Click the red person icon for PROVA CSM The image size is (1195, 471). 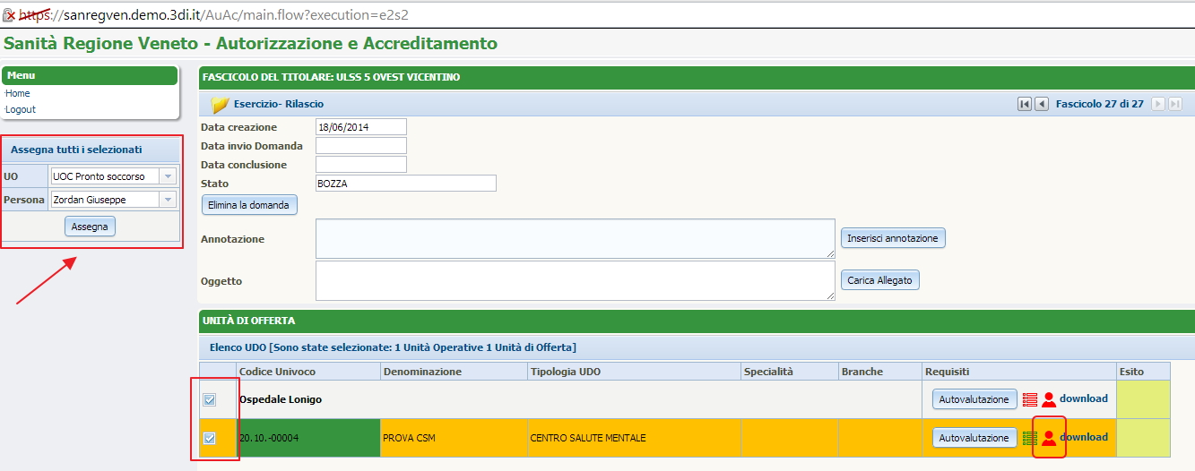[1048, 438]
